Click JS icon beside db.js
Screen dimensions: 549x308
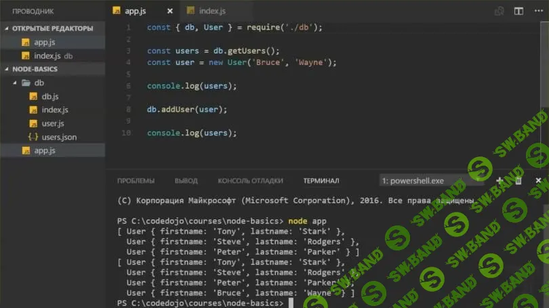tap(33, 97)
